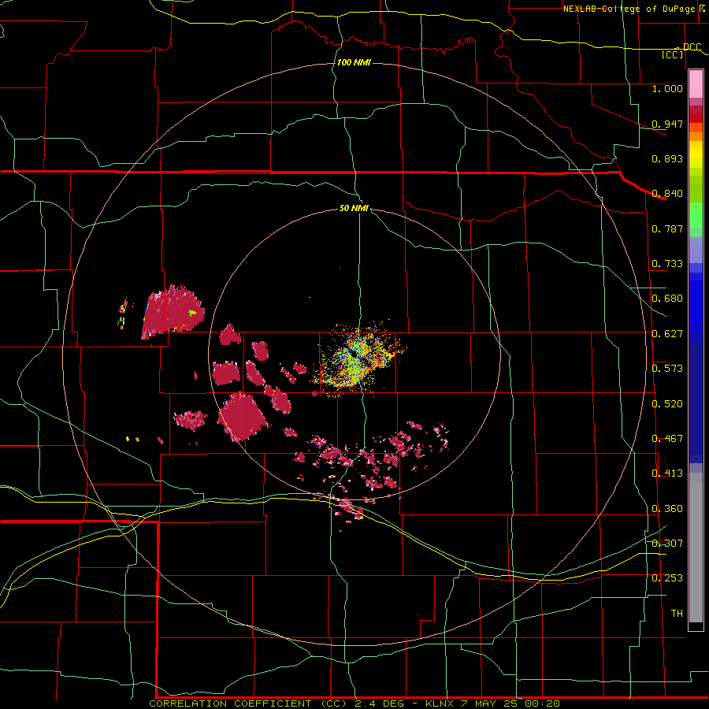The height and width of the screenshot is (709, 709).
Task: Click the NEXLAB-College of DuPage credit text
Action: tap(629, 9)
